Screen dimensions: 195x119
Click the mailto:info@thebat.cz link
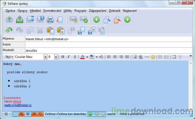coord(18,105)
